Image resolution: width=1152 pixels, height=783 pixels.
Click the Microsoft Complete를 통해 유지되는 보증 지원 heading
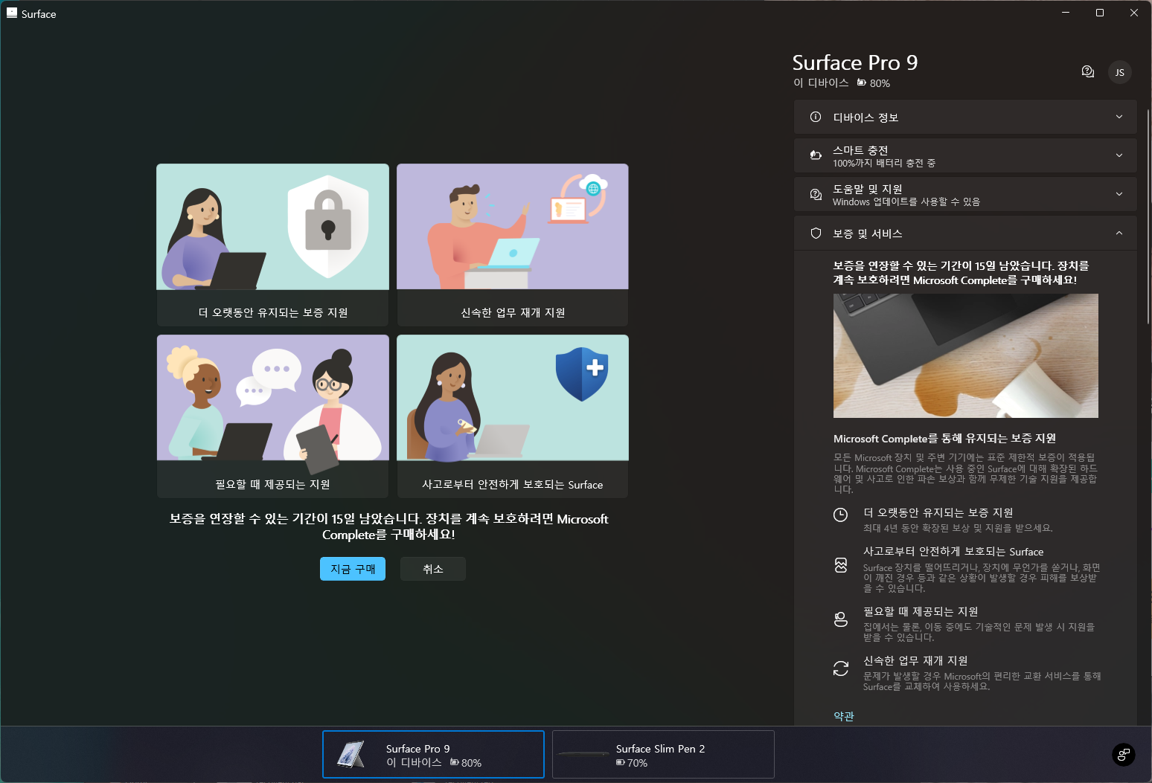click(944, 439)
